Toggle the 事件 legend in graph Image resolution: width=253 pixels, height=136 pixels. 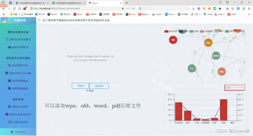point(219,31)
